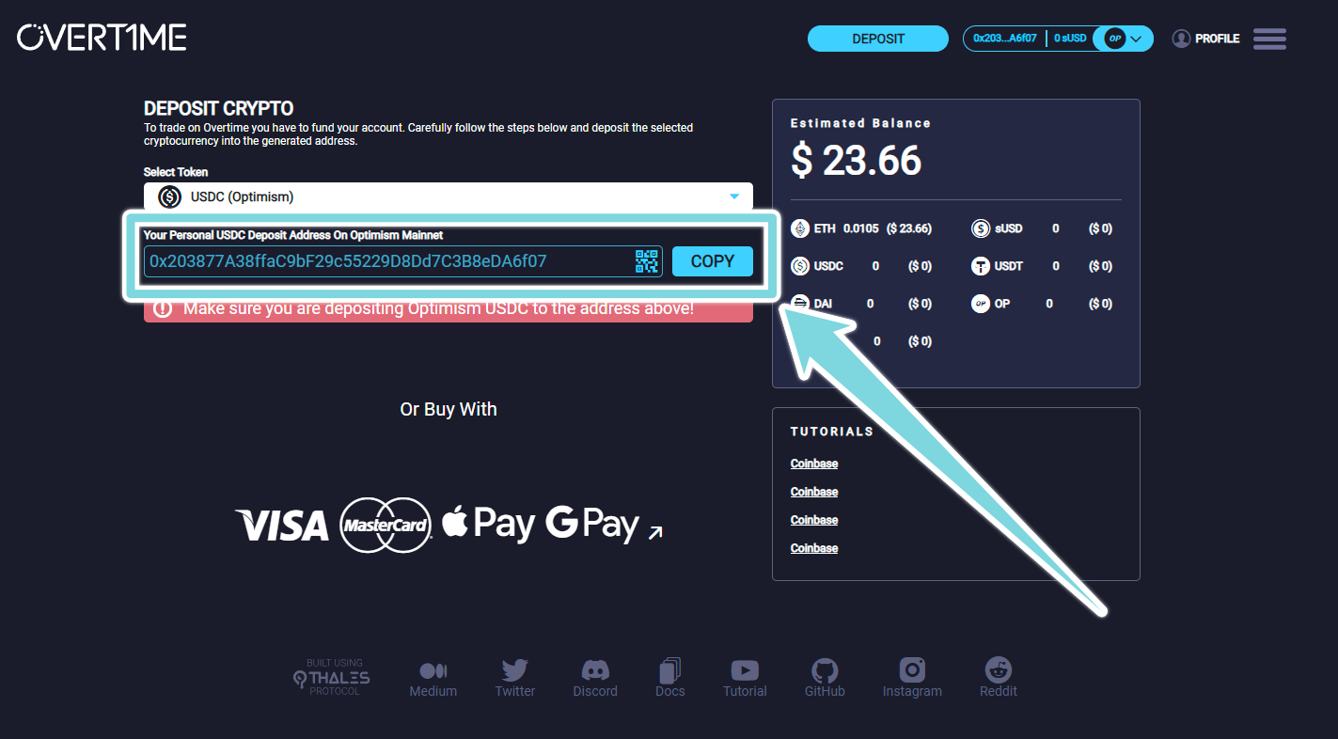The height and width of the screenshot is (739, 1338).
Task: Open the last Coinbase tutorial link
Action: tap(814, 548)
